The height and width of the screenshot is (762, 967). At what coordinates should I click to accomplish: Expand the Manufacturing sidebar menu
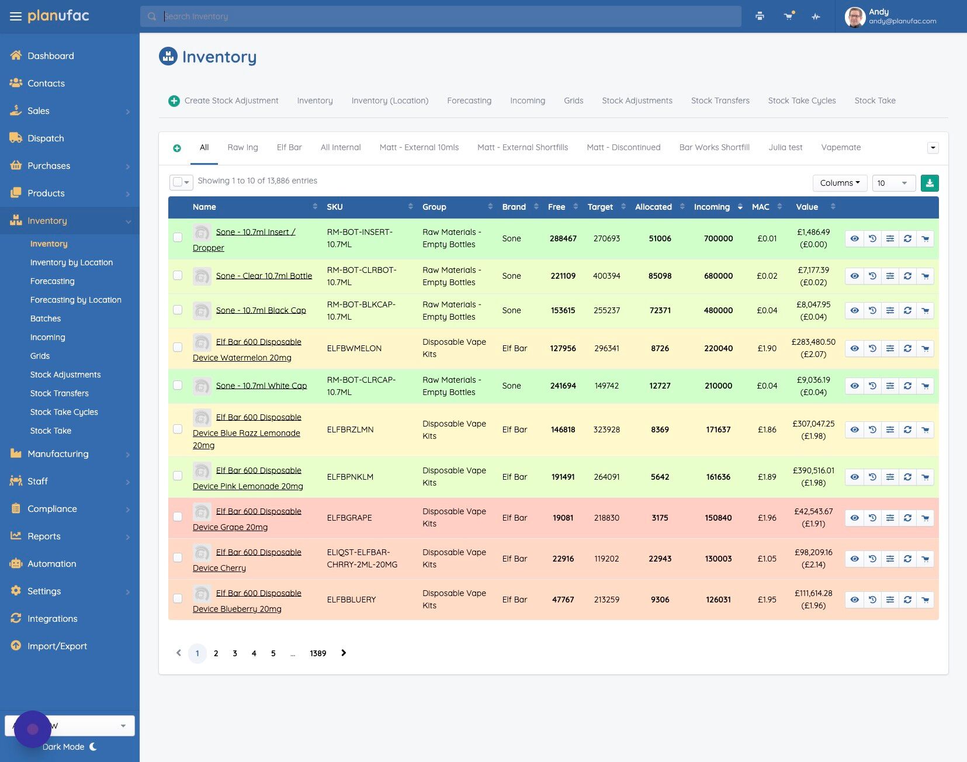click(70, 454)
